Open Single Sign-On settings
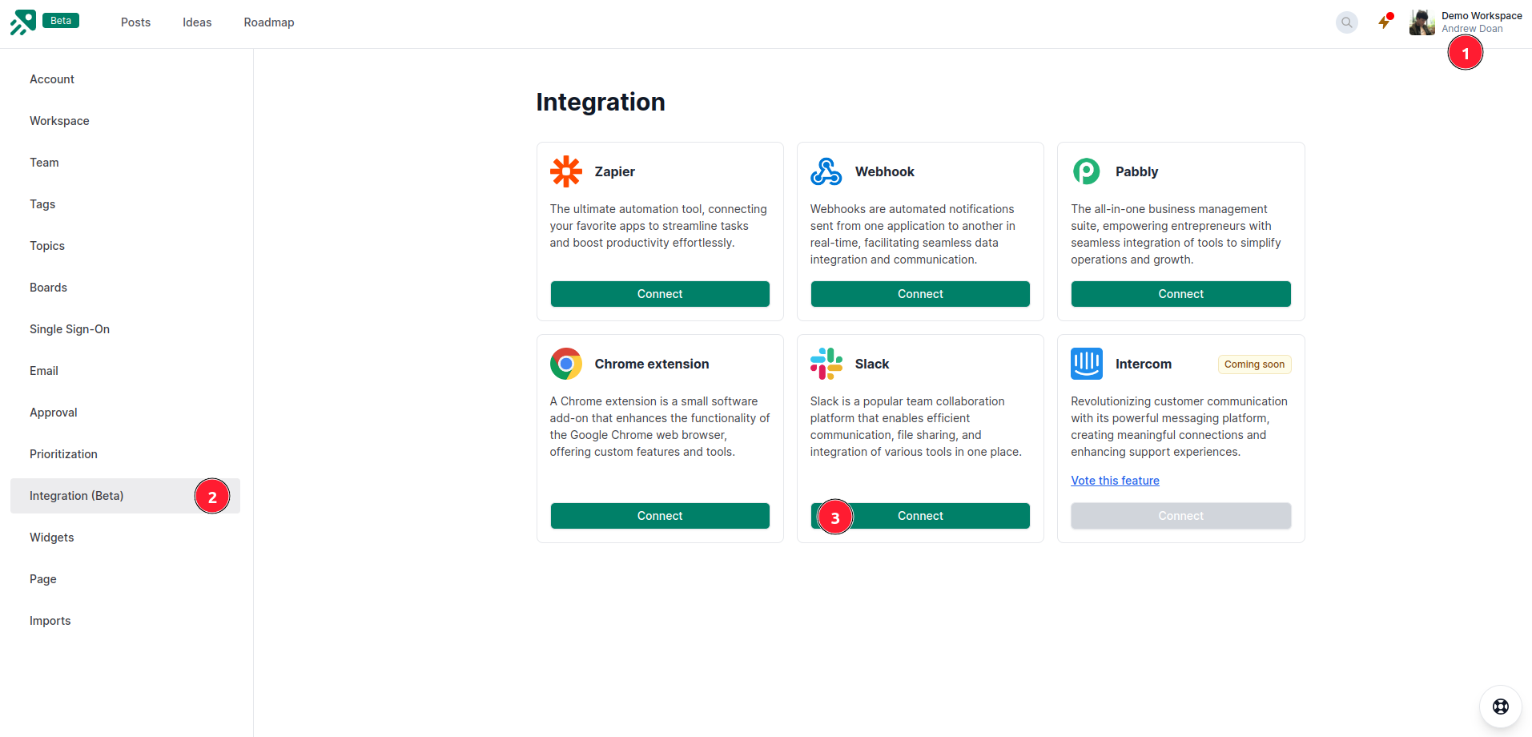The width and height of the screenshot is (1532, 737). 125,329
